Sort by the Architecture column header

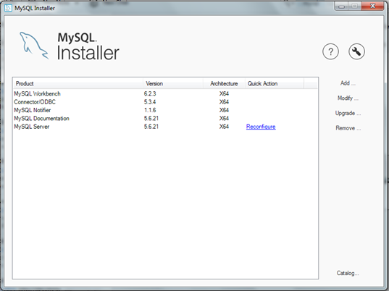pos(224,83)
